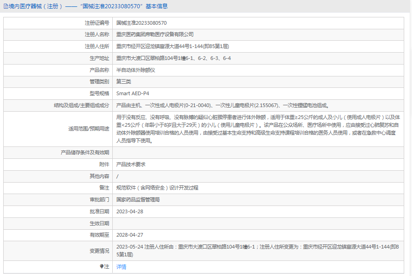Click the 生产地址 row label
The width and height of the screenshot is (412, 276).
pos(99,58)
